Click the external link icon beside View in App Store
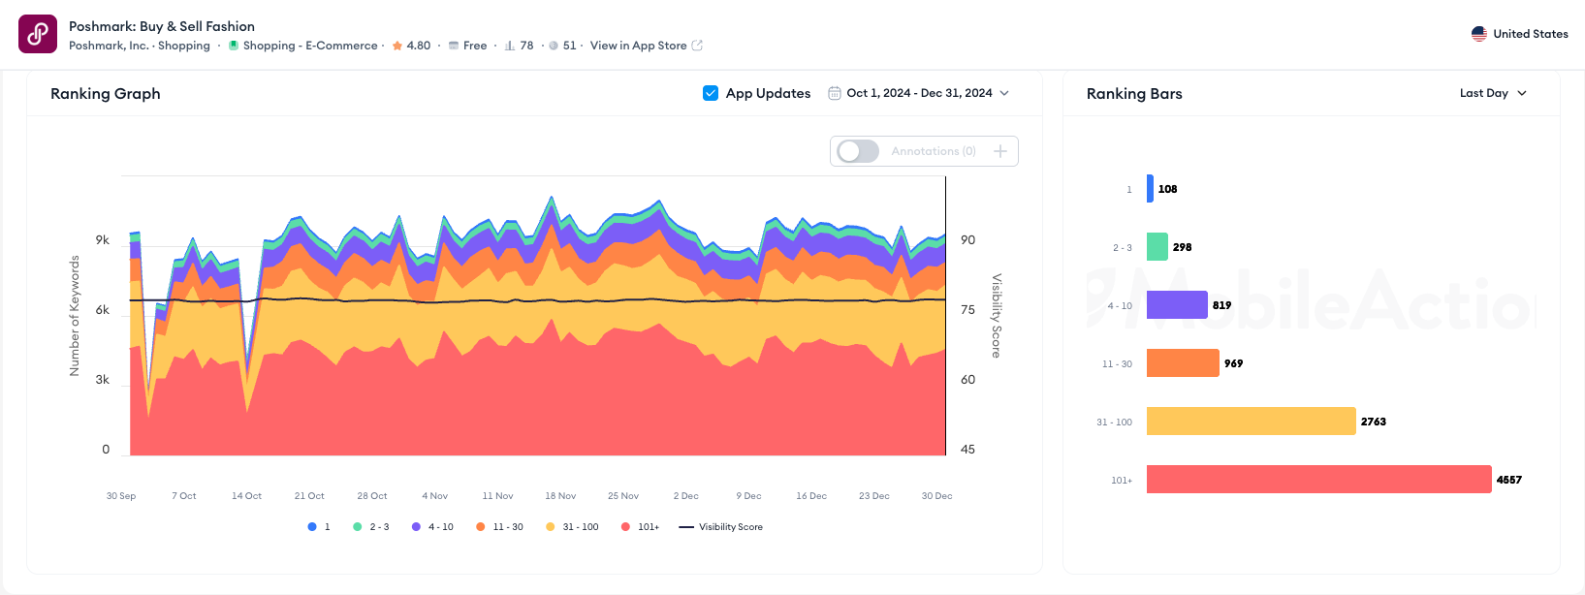Image resolution: width=1585 pixels, height=595 pixels. pos(697,46)
